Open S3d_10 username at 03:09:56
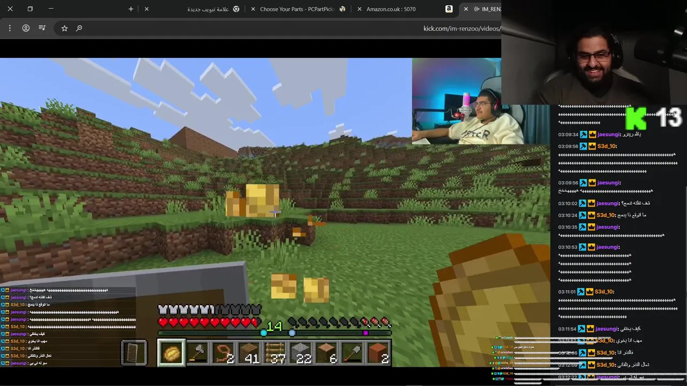 [606, 146]
